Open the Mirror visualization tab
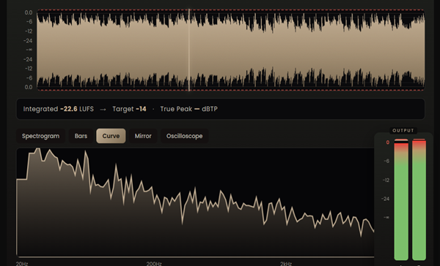The width and height of the screenshot is (440, 266). [143, 136]
